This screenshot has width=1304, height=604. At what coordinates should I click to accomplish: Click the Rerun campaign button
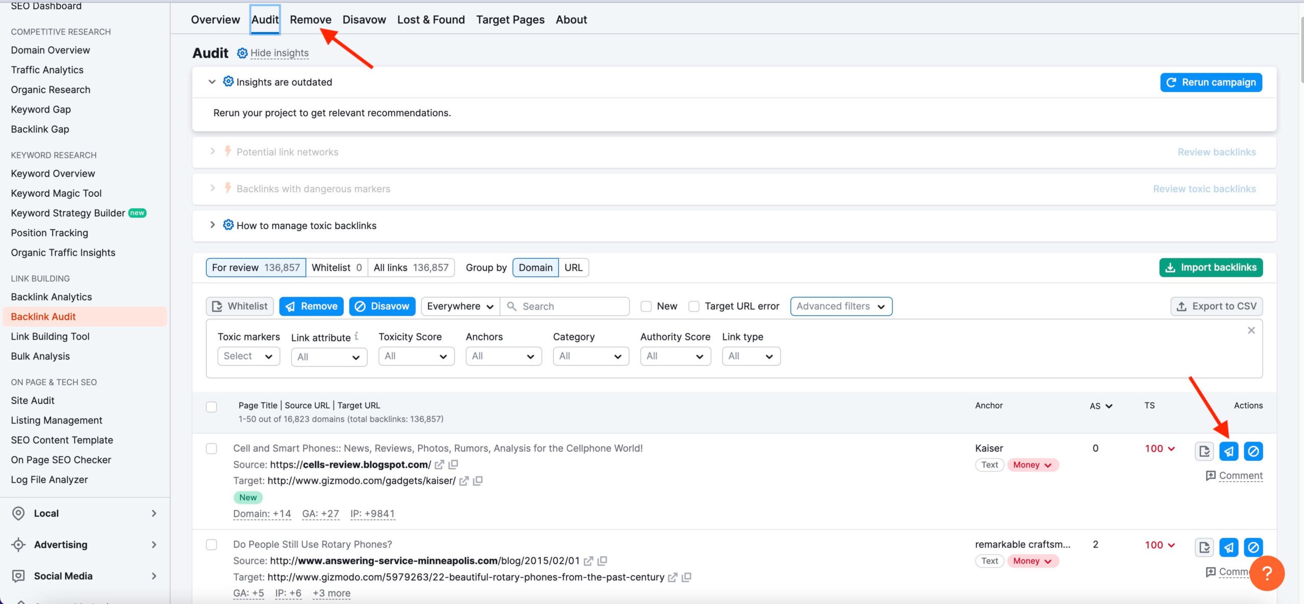coord(1211,82)
